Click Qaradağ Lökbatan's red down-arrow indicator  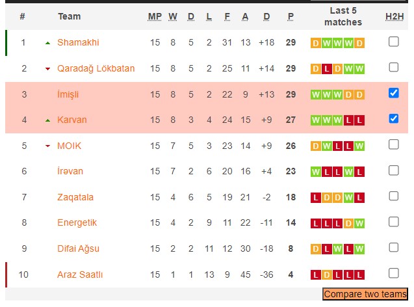pyautogui.click(x=47, y=69)
